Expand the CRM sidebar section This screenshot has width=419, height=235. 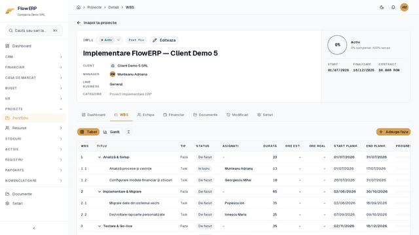(34, 57)
